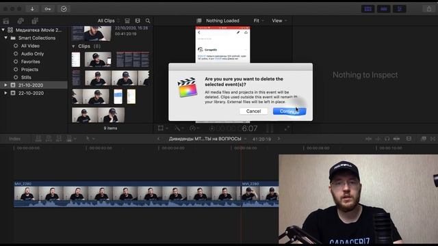Click the Nothing Loaded viewer title
Screen dimensions: 438x246
pyautogui.click(x=222, y=20)
